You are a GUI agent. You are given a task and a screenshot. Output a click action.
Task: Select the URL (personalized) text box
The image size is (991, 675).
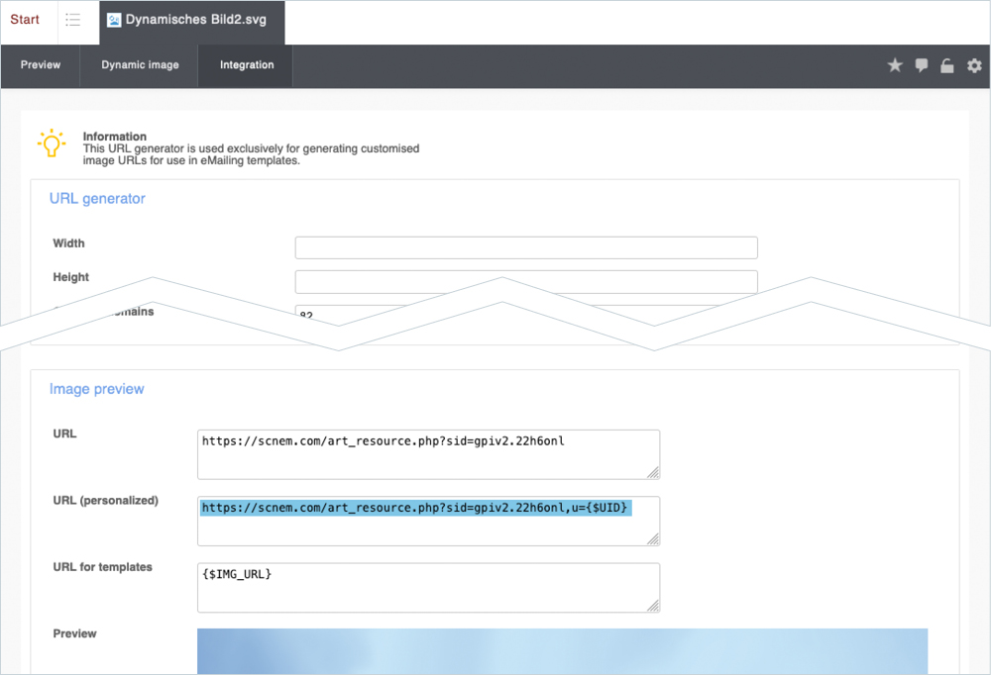pos(428,521)
